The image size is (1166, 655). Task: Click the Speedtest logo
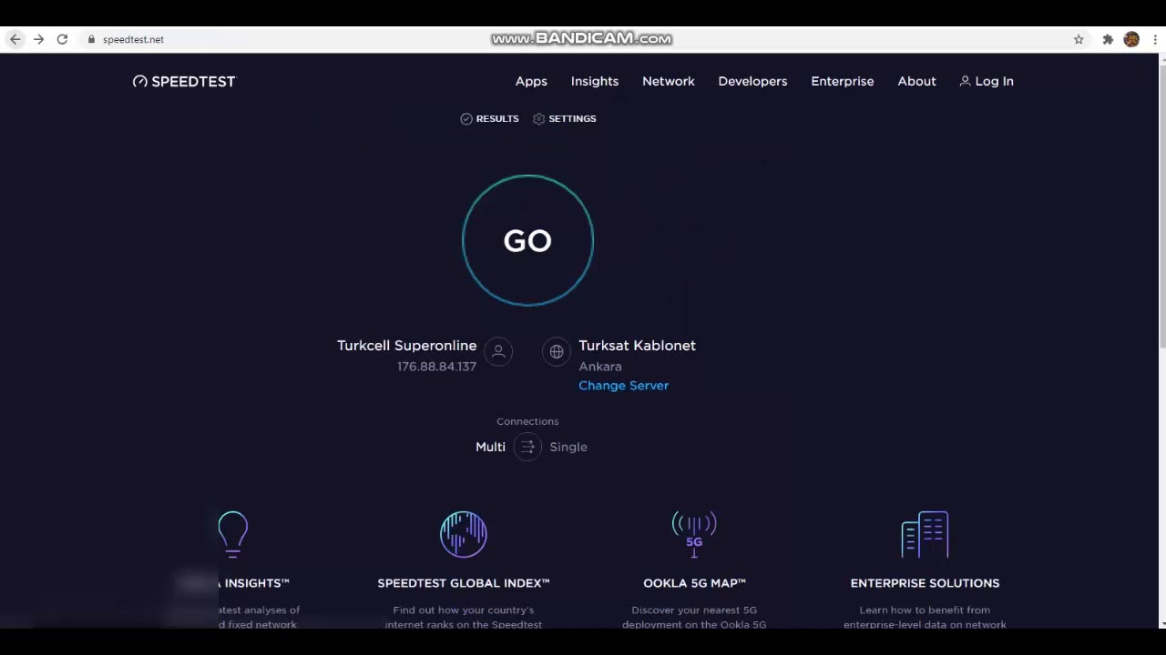pos(184,81)
